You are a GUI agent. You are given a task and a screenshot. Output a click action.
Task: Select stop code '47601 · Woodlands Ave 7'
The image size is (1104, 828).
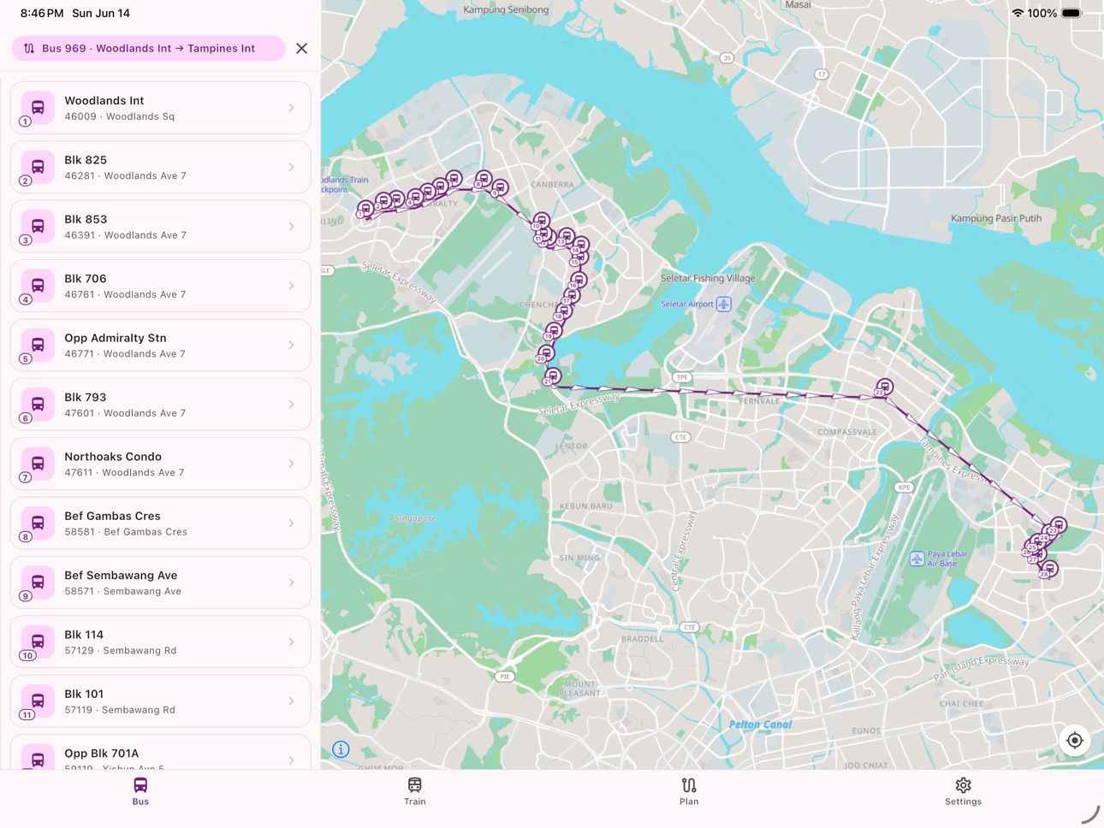(x=125, y=413)
